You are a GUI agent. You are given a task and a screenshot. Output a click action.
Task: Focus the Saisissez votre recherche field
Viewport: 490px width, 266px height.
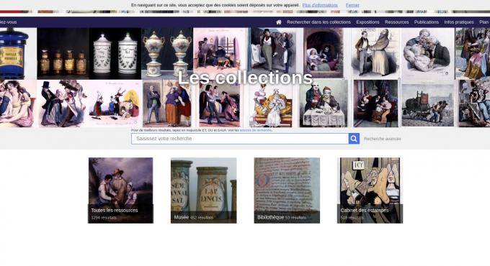(x=240, y=139)
